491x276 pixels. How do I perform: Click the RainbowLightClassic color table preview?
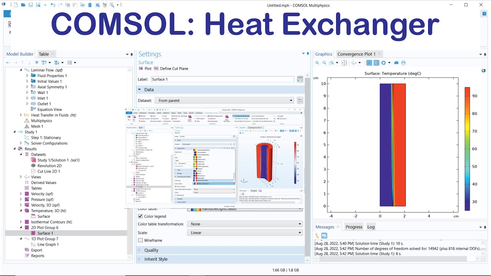[x=196, y=209]
